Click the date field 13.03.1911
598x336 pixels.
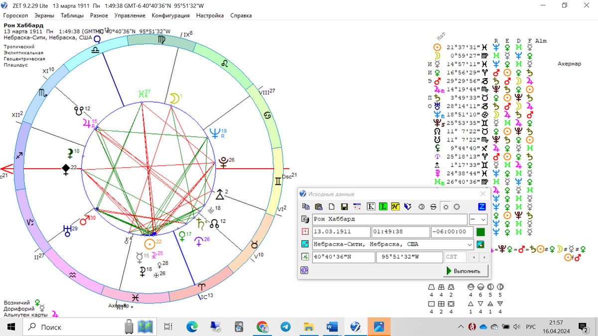click(x=341, y=232)
